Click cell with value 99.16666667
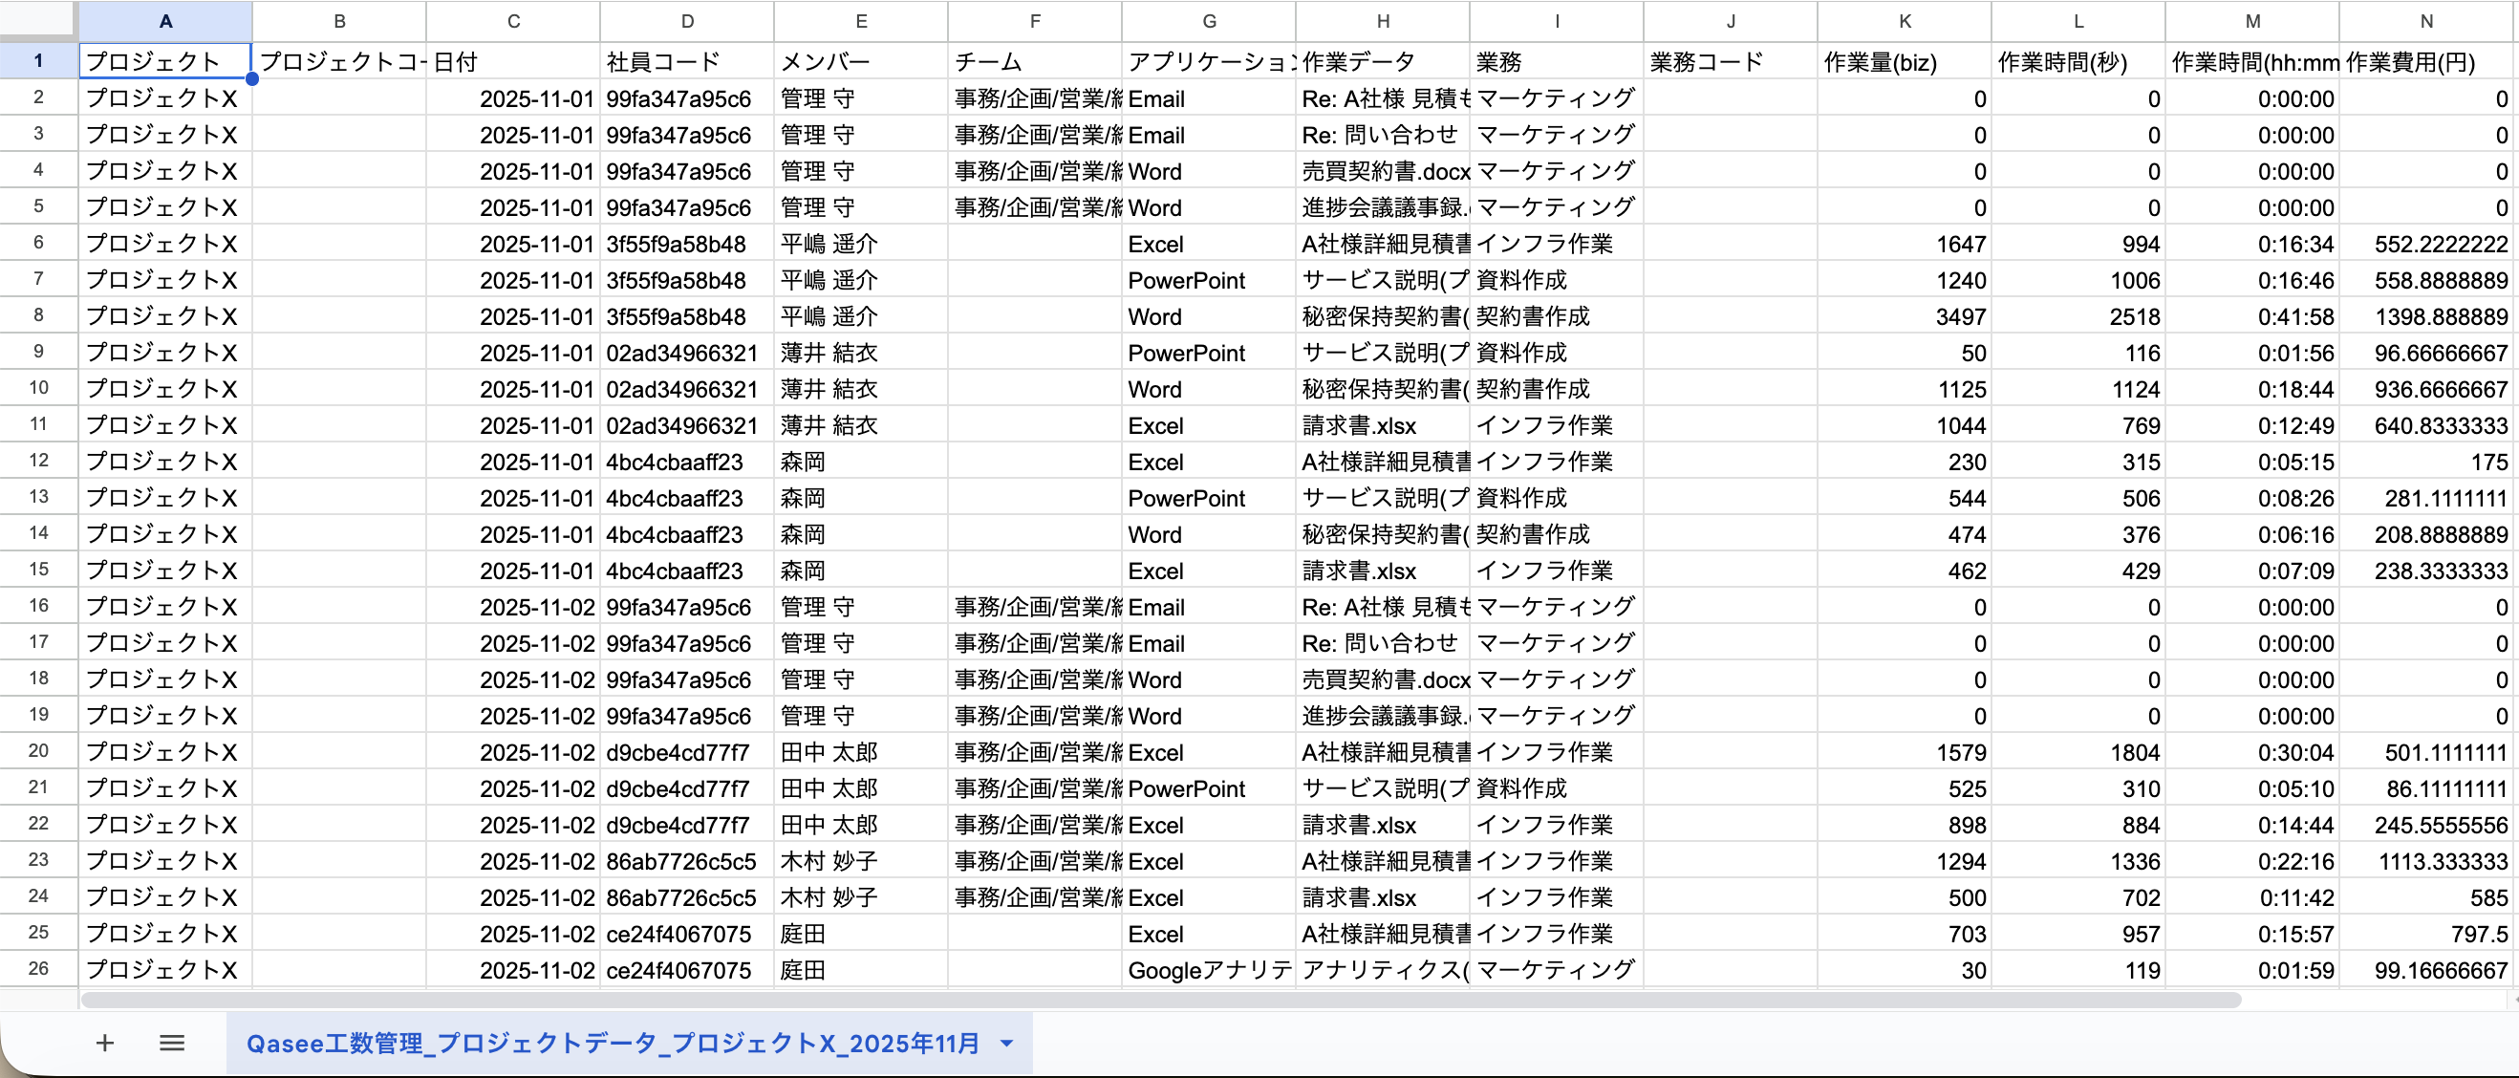 tap(2426, 970)
